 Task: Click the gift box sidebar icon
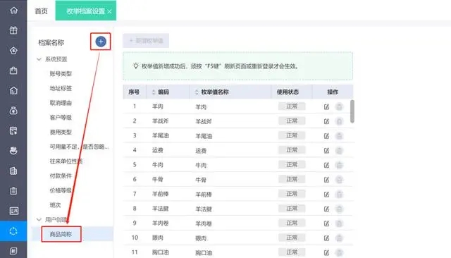[x=13, y=30]
